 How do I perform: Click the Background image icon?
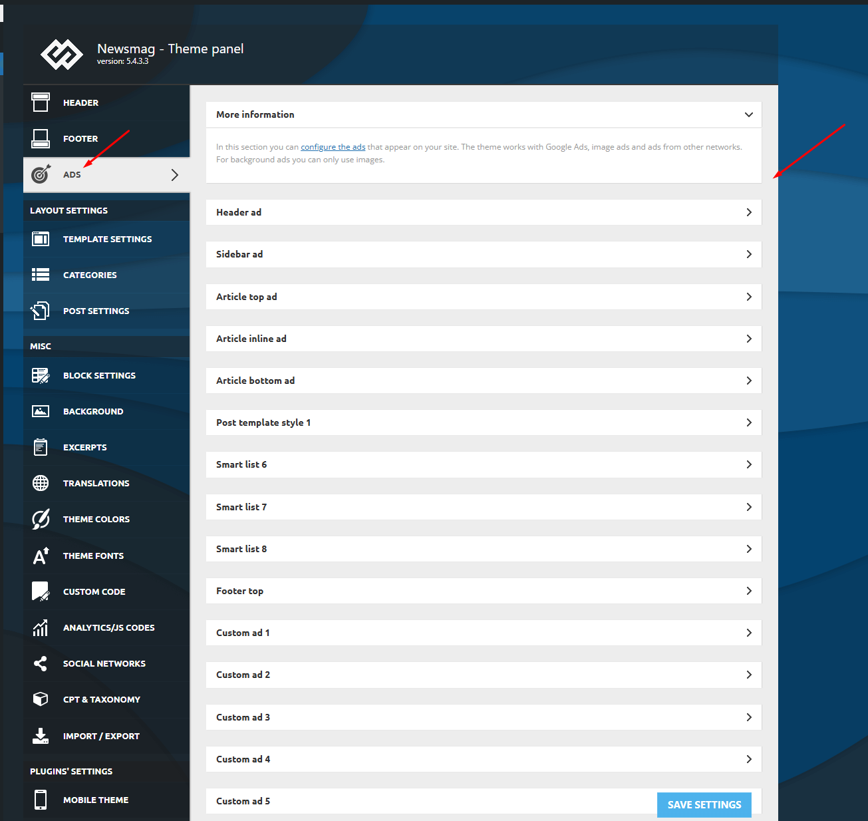point(41,411)
